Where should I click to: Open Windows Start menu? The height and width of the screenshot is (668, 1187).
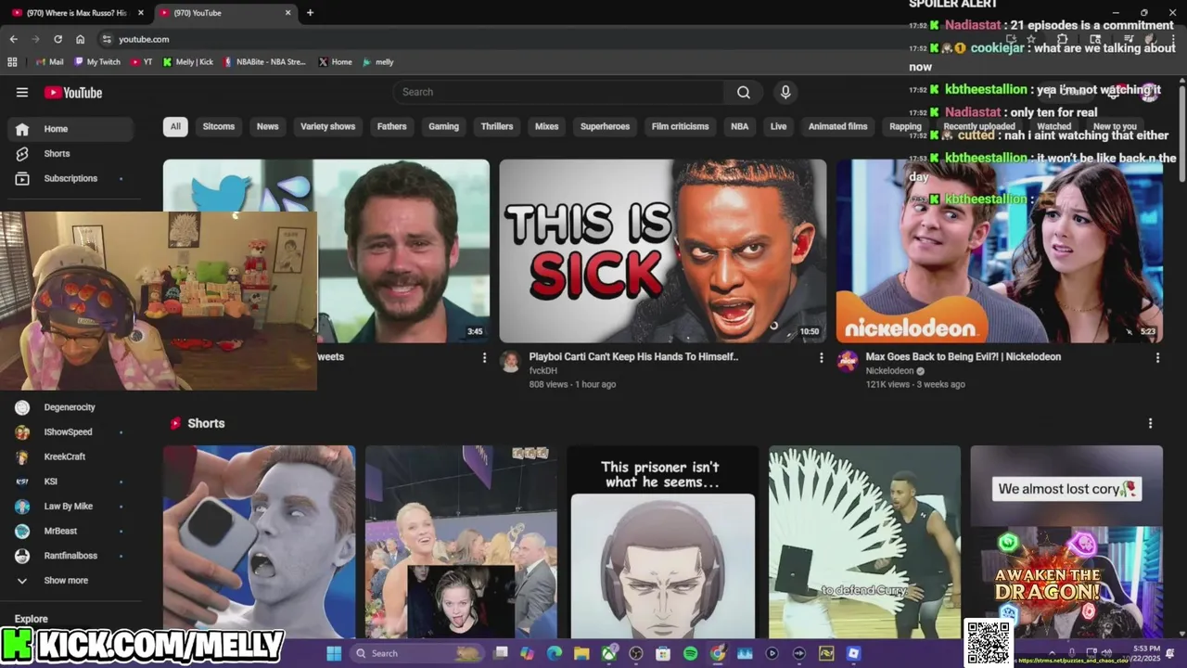point(334,653)
